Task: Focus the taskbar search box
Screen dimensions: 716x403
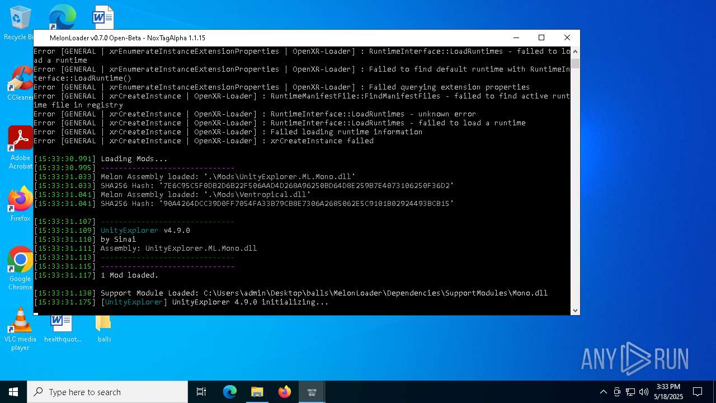Action: (x=107, y=392)
